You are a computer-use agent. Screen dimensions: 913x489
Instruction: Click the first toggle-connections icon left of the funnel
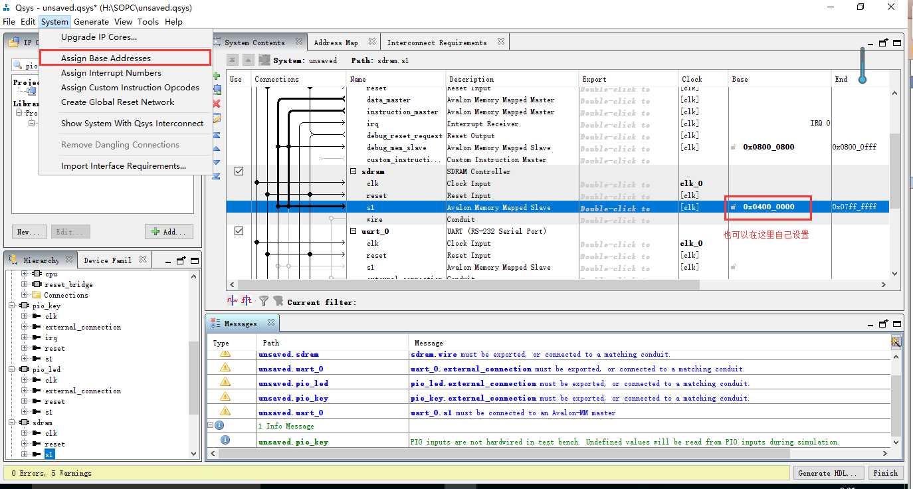[x=233, y=301]
